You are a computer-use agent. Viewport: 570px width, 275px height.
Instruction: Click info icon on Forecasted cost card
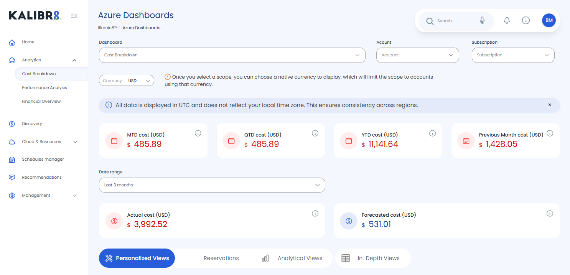[550, 214]
